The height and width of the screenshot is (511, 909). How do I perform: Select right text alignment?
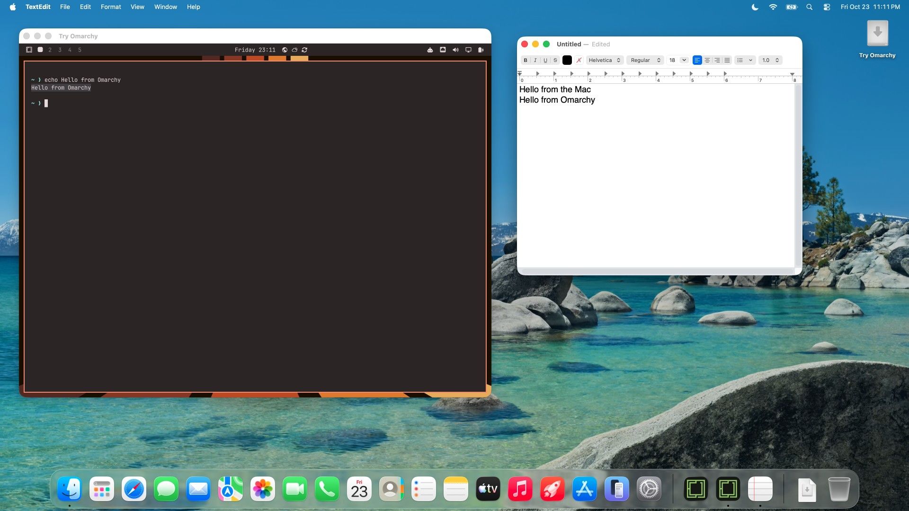pyautogui.click(x=717, y=60)
